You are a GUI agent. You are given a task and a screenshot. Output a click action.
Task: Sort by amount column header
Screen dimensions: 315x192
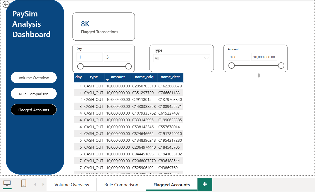click(118, 77)
